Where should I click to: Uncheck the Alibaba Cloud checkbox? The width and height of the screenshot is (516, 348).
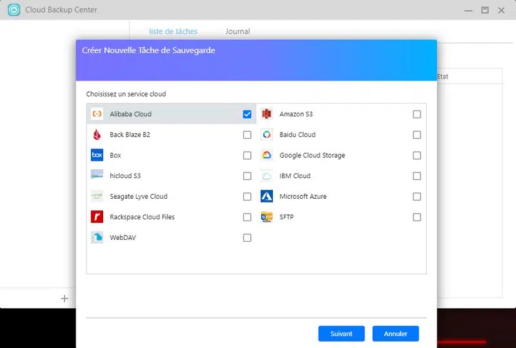click(x=247, y=114)
